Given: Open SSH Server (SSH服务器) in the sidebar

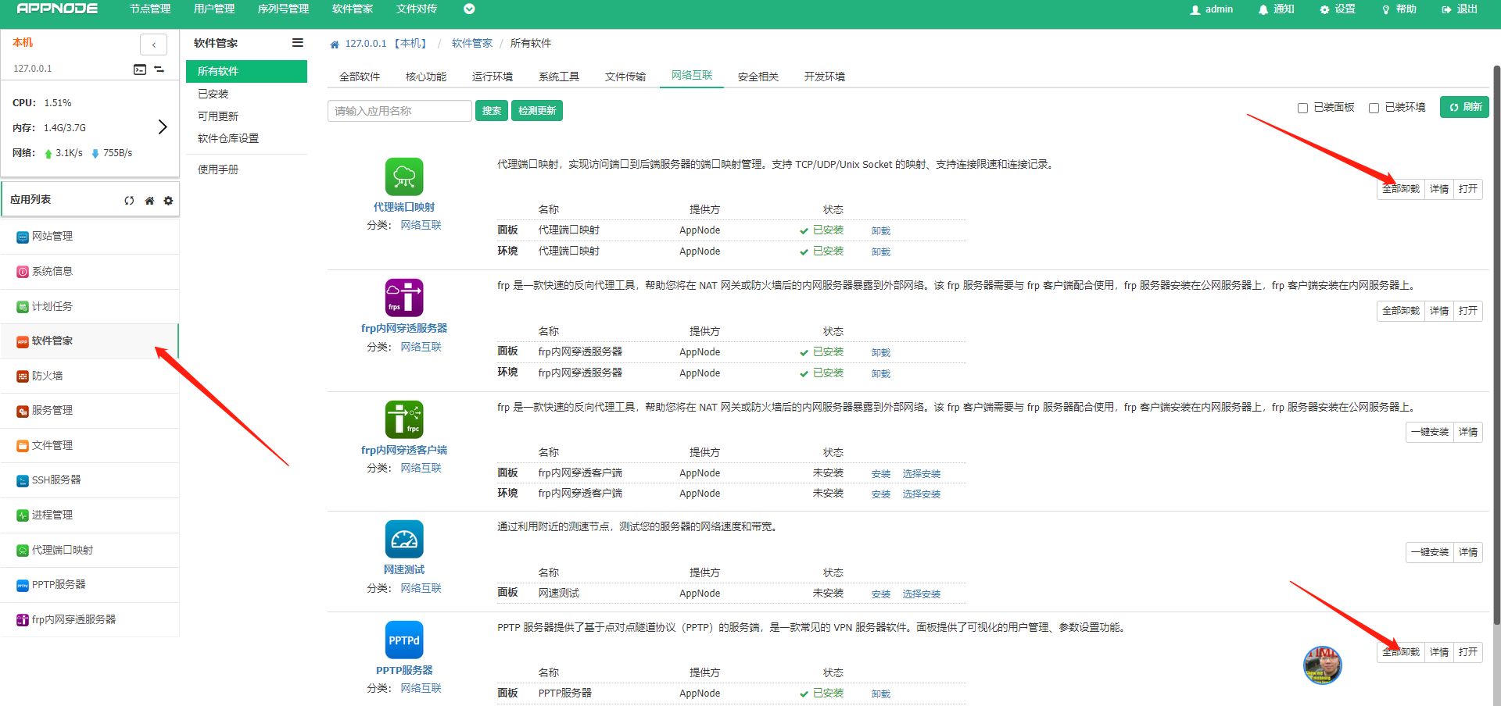Looking at the screenshot, I should pyautogui.click(x=90, y=480).
